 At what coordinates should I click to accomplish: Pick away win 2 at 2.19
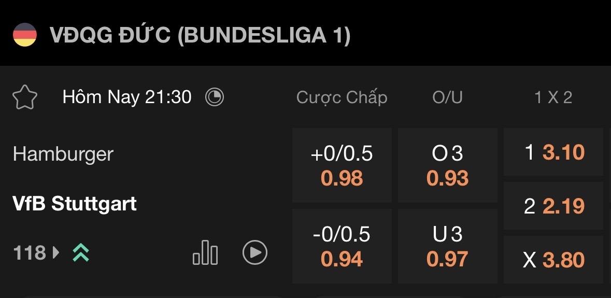pyautogui.click(x=553, y=206)
